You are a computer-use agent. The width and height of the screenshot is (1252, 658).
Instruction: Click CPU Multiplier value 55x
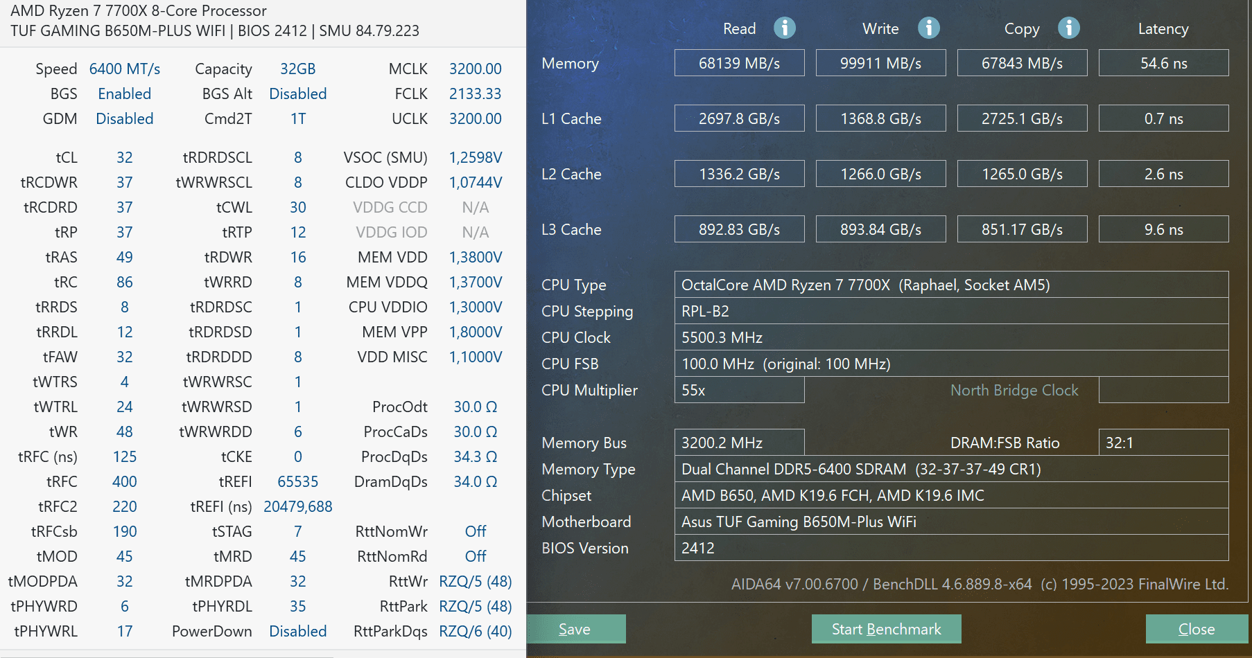coord(739,390)
